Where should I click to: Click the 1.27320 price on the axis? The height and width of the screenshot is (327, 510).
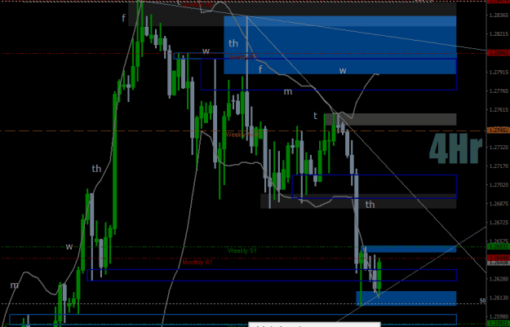pos(499,148)
